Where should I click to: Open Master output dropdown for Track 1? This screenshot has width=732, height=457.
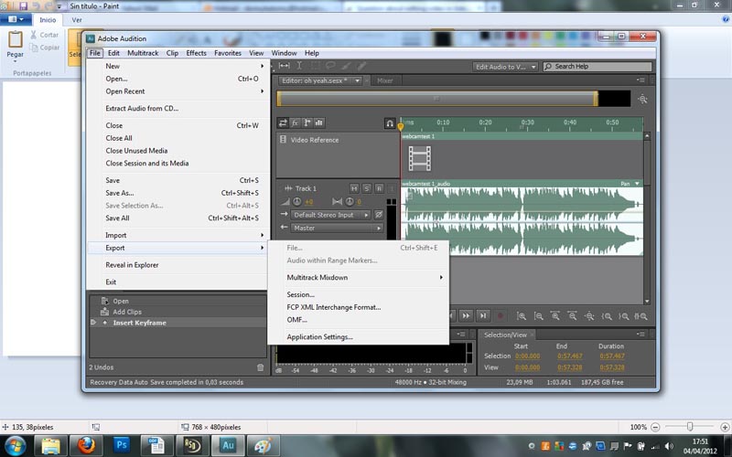[x=337, y=228]
